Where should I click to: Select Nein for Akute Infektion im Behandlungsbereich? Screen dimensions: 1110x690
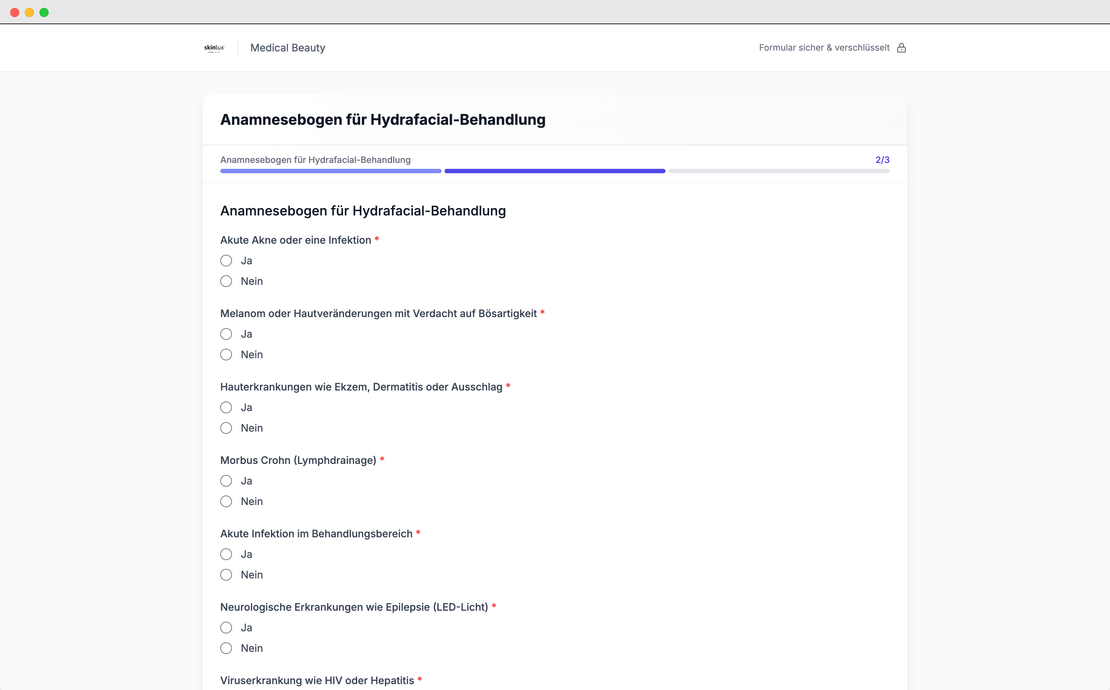226,575
